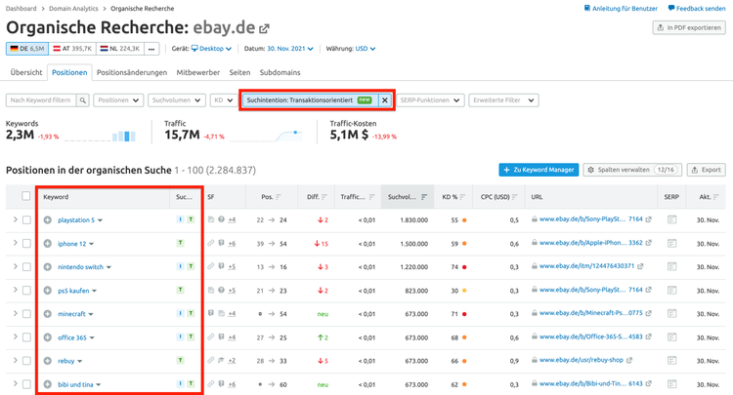Image resolution: width=733 pixels, height=395 pixels.
Task: Sort by KD % column sort icon
Action: tap(462, 197)
